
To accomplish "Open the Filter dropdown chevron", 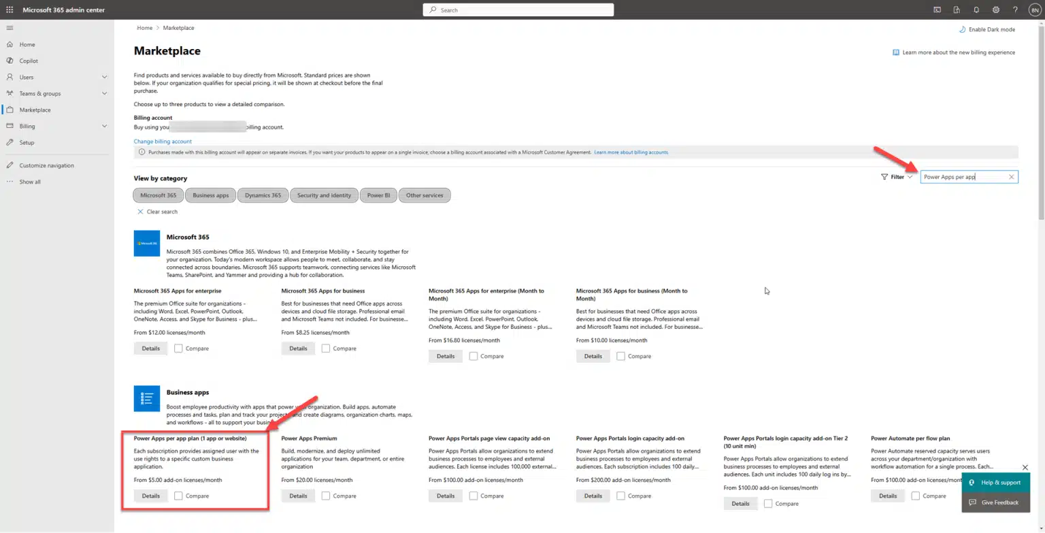I will pyautogui.click(x=910, y=177).
